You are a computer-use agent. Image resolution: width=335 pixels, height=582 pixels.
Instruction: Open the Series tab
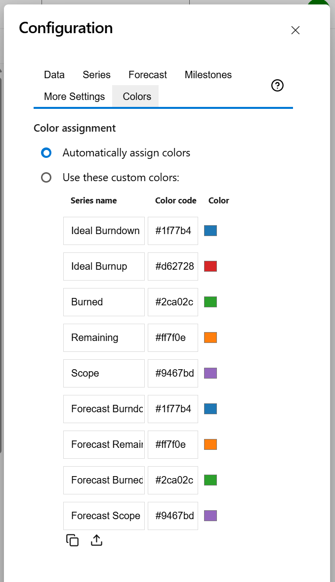pos(96,75)
